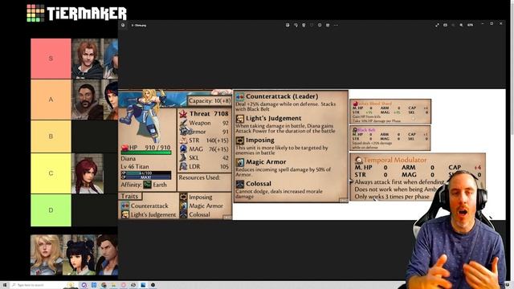The width and height of the screenshot is (514, 289).
Task: Click the heart favorite icon in photo viewer toolbar
Action: pyautogui.click(x=312, y=25)
